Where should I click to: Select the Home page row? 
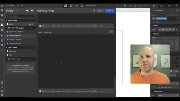(x=20, y=24)
